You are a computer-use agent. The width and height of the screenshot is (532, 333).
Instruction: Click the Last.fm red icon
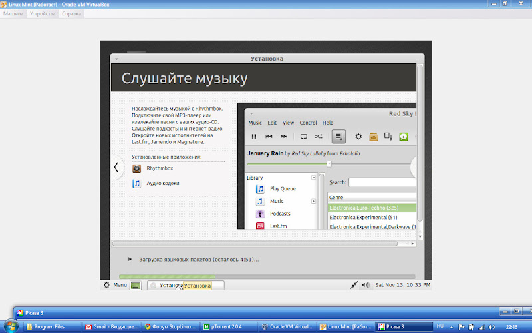click(260, 226)
